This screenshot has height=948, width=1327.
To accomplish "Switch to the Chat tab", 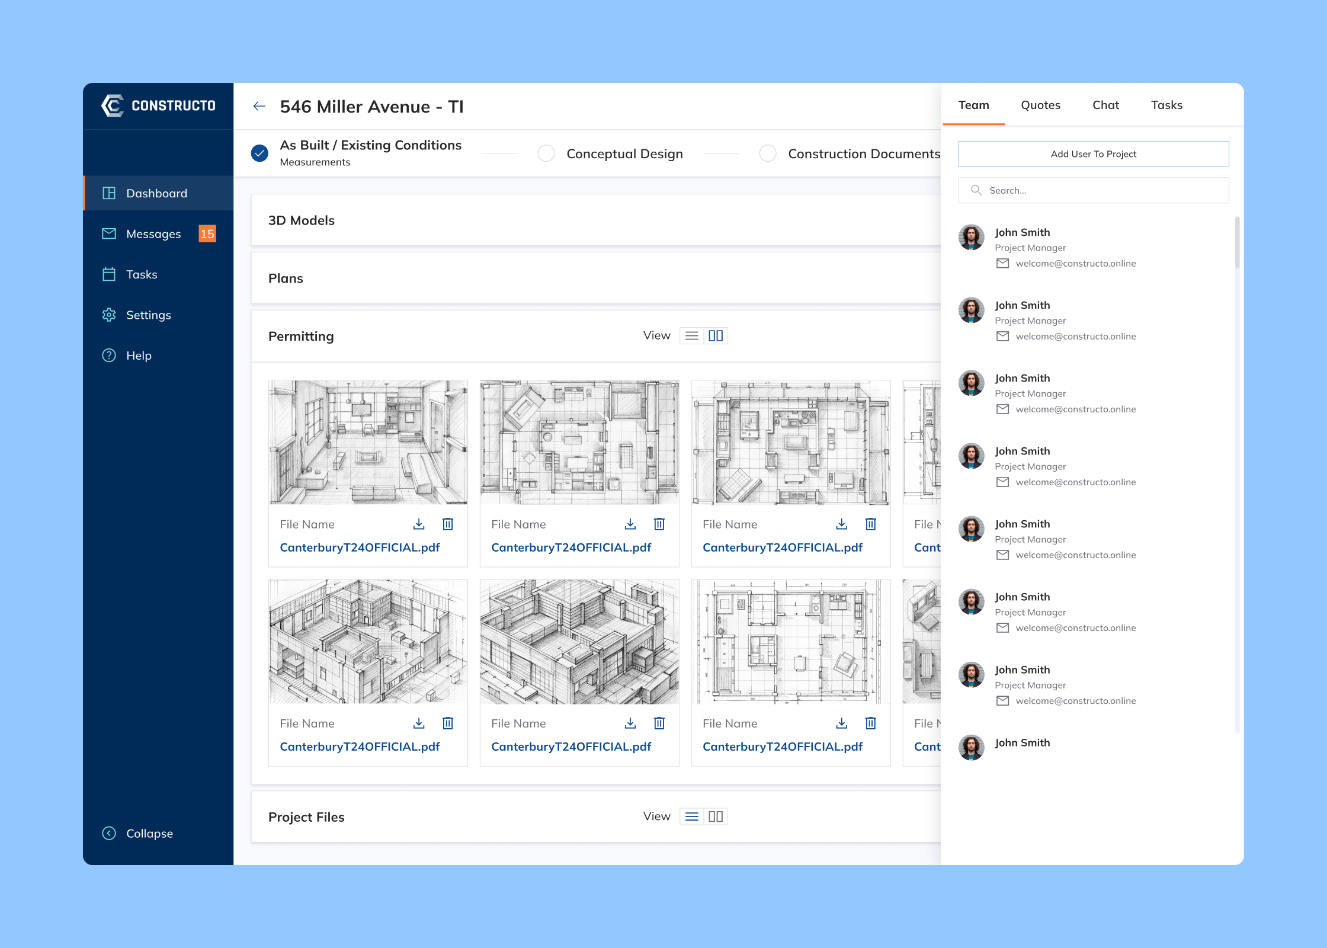I will pyautogui.click(x=1105, y=105).
